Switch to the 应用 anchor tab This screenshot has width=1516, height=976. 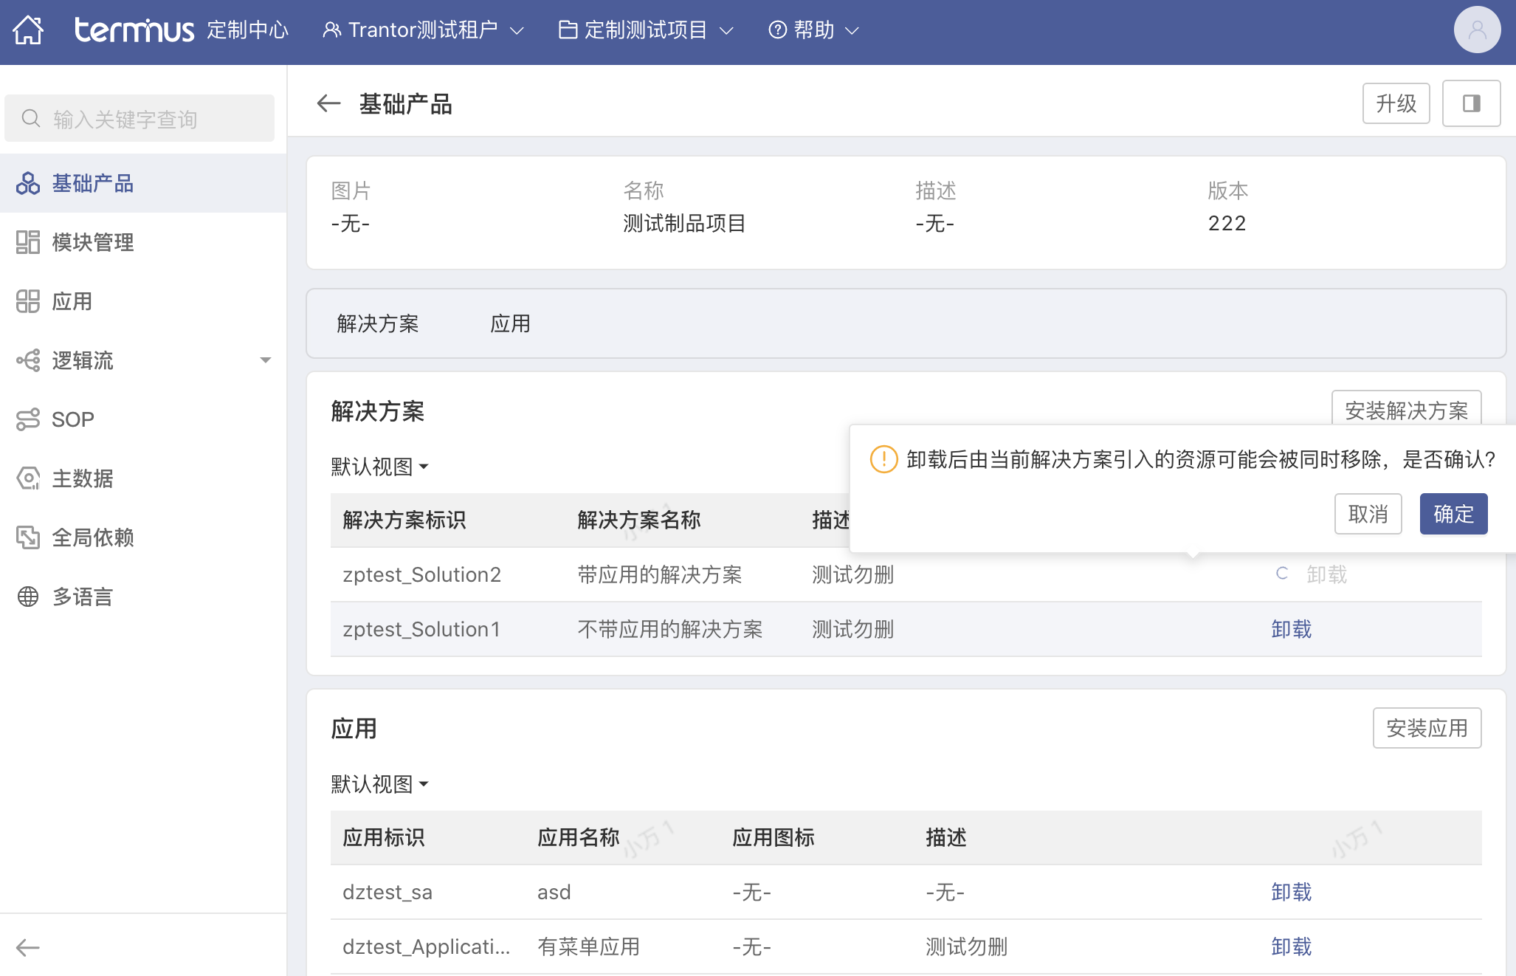510,323
